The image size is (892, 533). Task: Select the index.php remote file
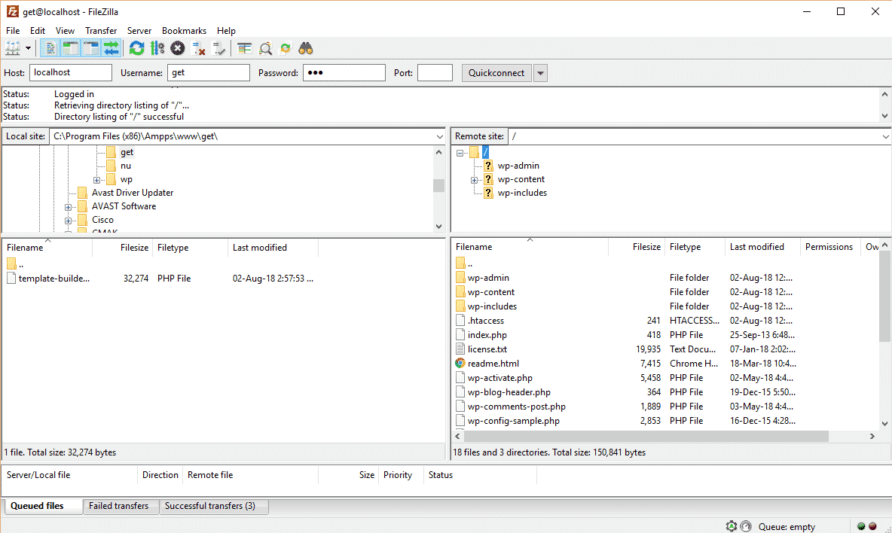coord(487,335)
